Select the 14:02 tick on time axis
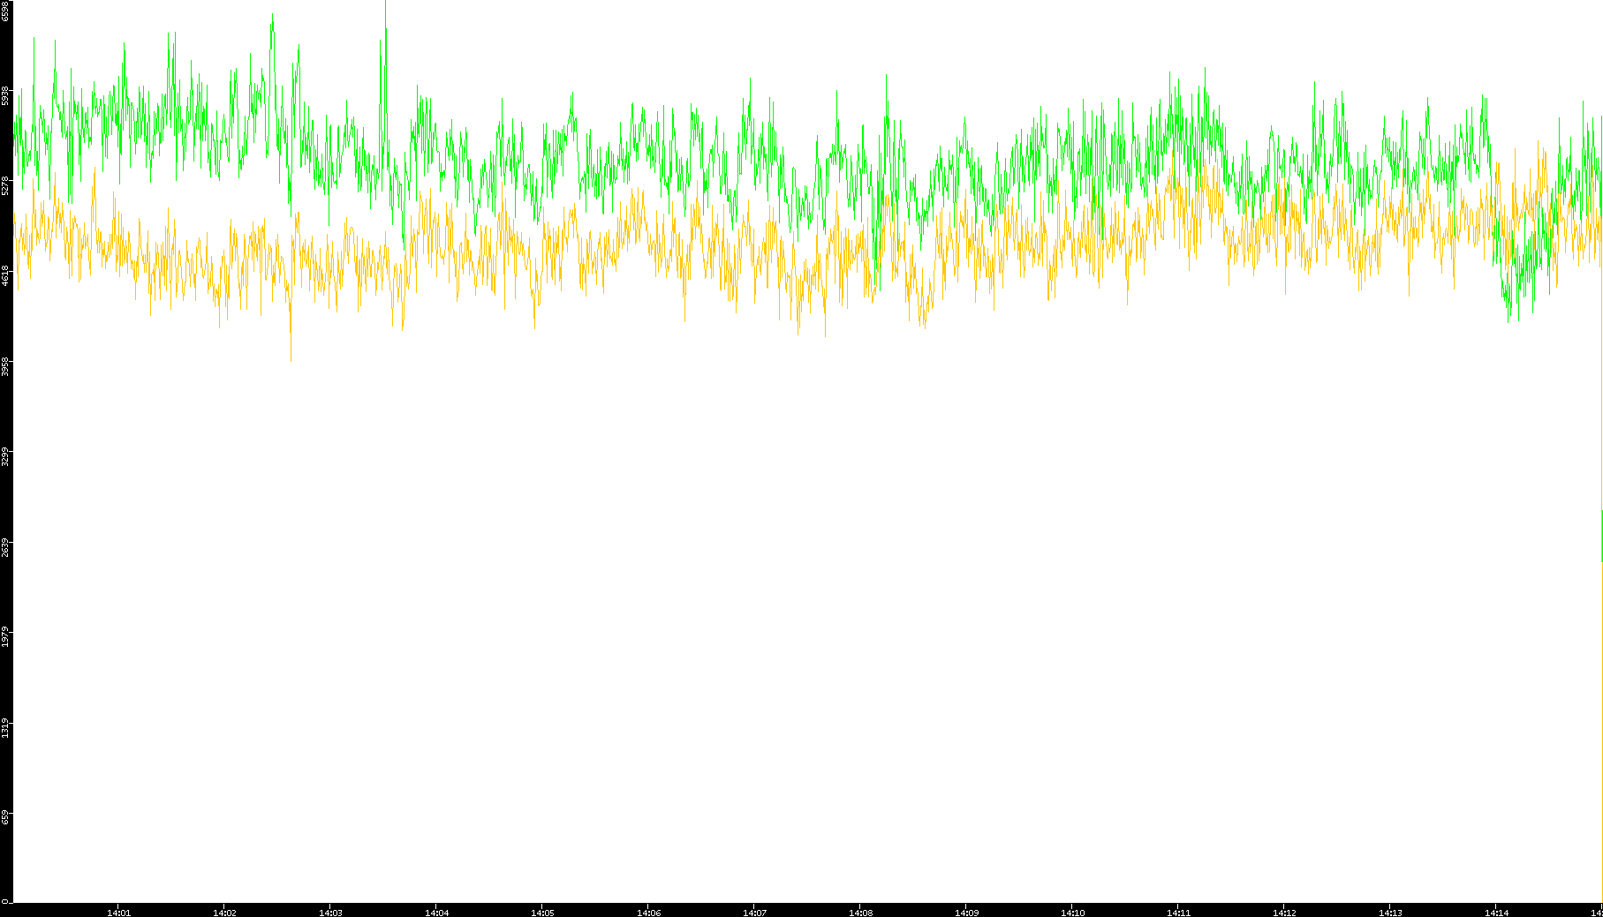Screen dimensions: 1603x917 coord(224,913)
